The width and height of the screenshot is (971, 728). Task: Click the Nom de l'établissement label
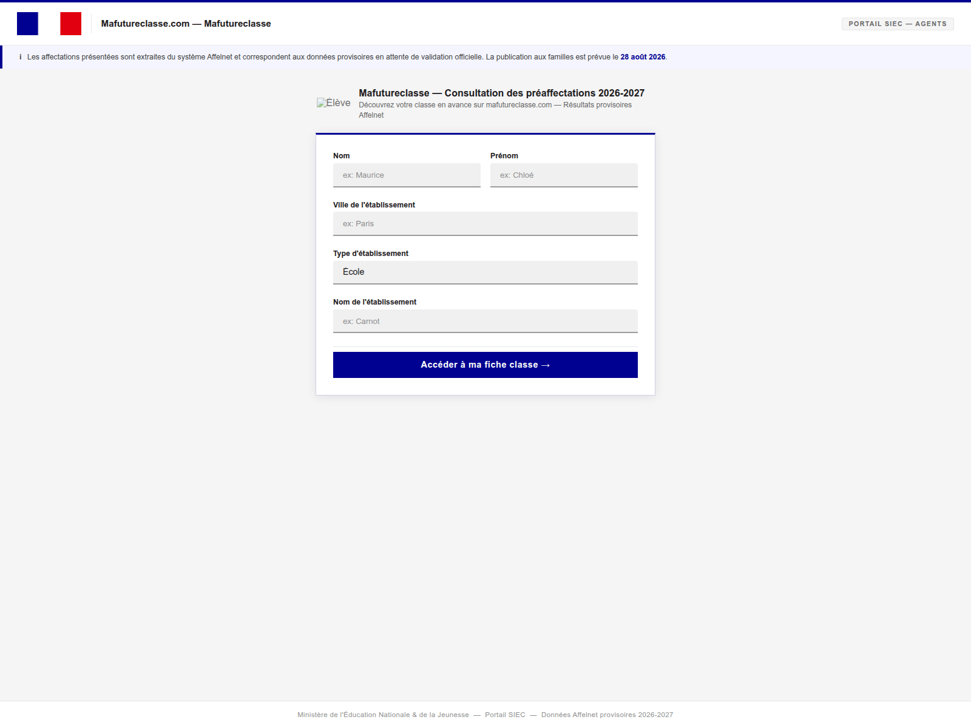[x=374, y=302]
